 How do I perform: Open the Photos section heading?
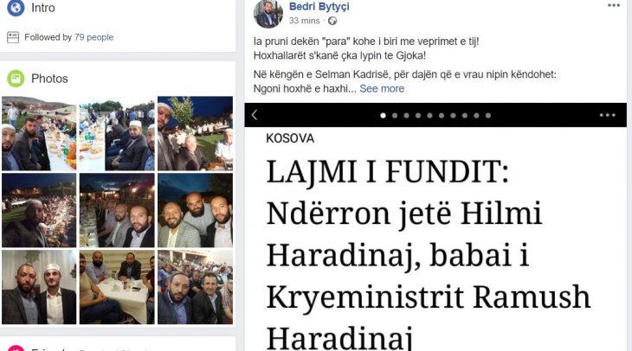49,79
